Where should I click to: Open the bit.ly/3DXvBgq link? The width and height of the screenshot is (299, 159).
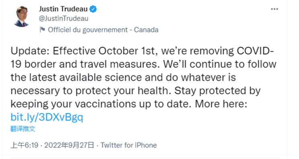click(x=47, y=117)
